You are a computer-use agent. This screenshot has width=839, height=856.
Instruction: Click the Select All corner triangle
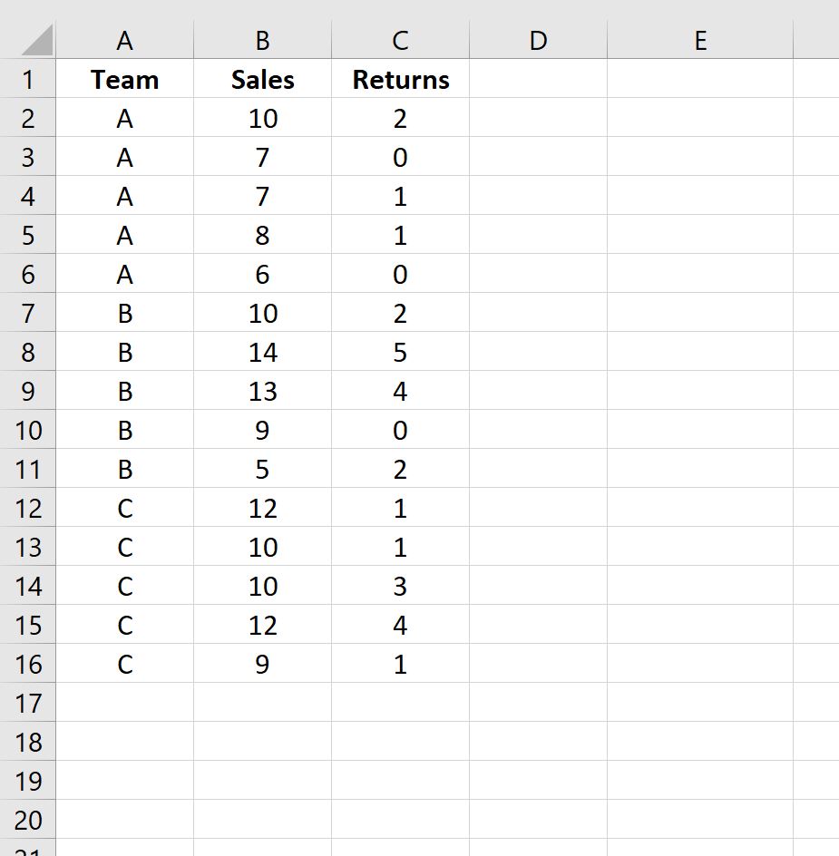36,40
